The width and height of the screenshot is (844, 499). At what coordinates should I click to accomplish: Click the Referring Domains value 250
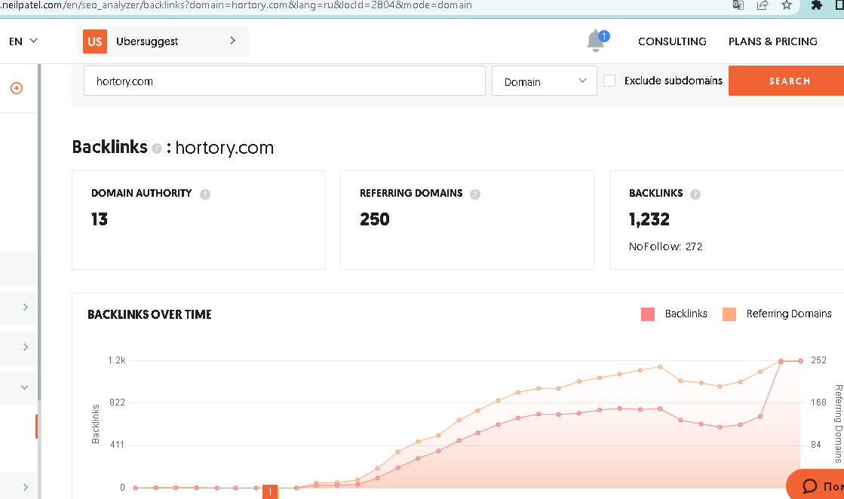(375, 219)
